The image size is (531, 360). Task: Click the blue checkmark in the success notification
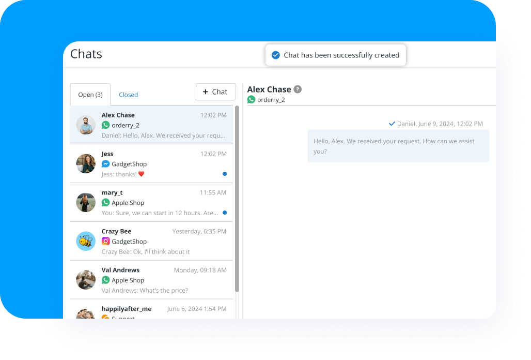275,54
